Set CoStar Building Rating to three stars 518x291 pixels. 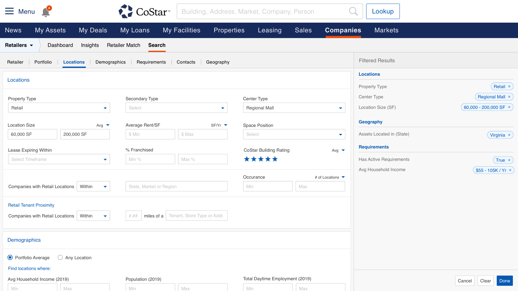261,159
